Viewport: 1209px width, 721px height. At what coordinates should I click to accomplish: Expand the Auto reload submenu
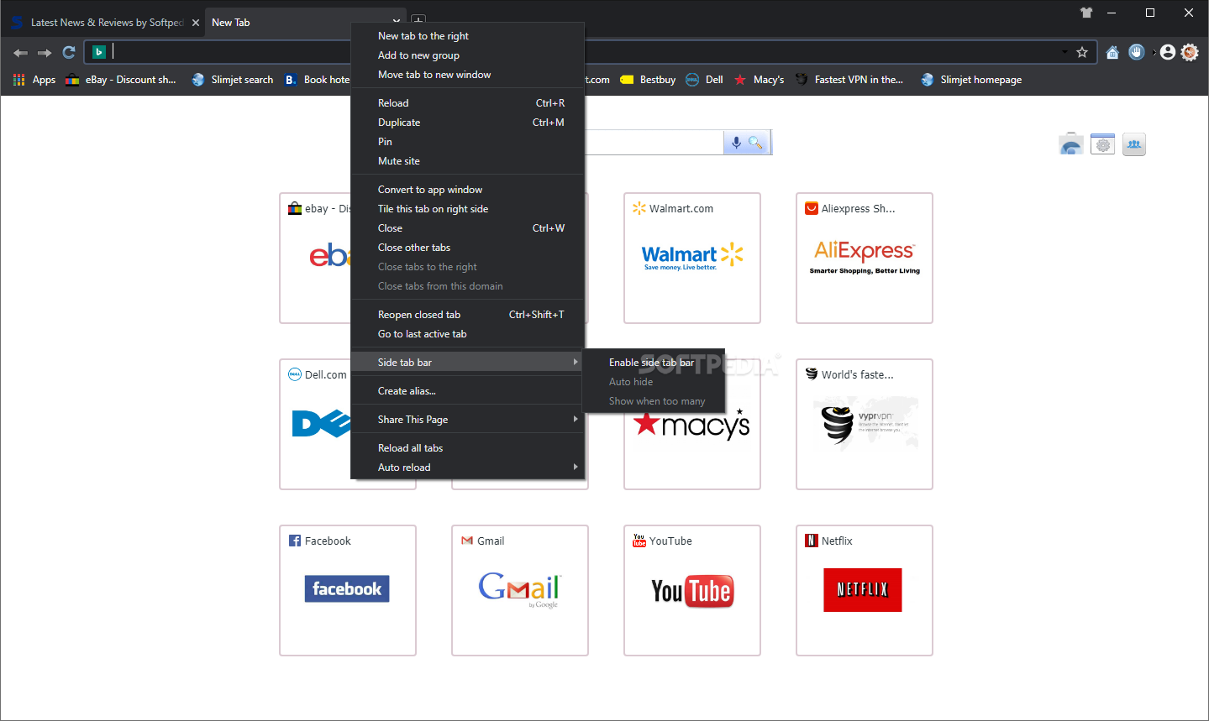pos(467,468)
